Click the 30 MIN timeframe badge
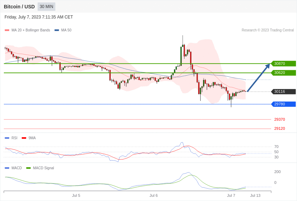The width and height of the screenshot is (297, 201). [x=46, y=7]
